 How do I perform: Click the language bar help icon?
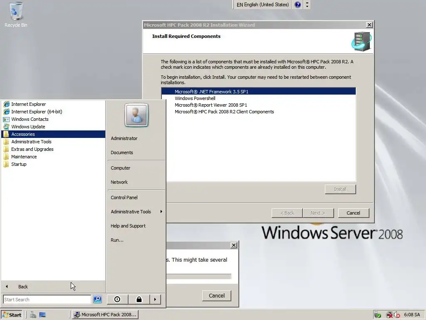[x=297, y=5]
